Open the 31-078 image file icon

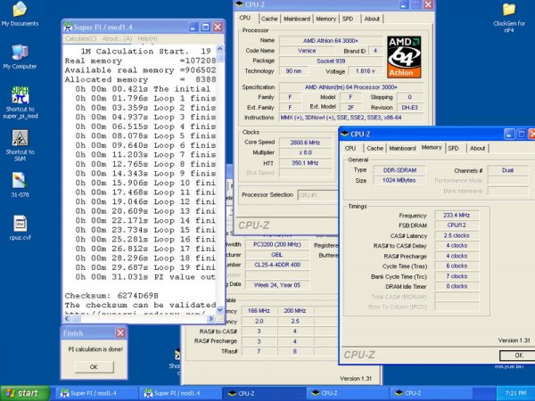[x=20, y=181]
